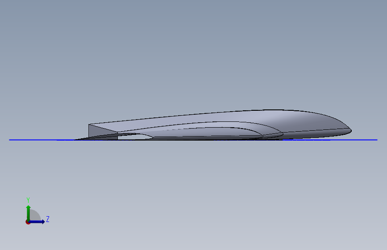The width and height of the screenshot is (387, 250).
Task: Click the "Y" axis label
Action: [28, 200]
